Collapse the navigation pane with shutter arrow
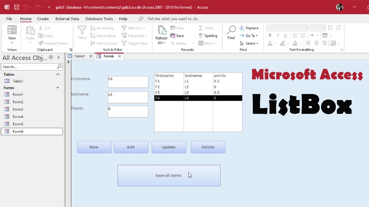 click(x=59, y=57)
